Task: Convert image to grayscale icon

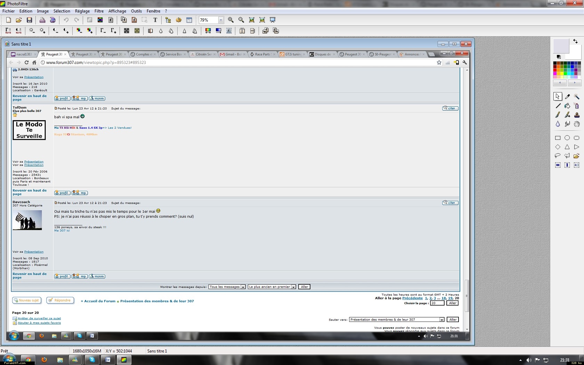Action: [127, 31]
